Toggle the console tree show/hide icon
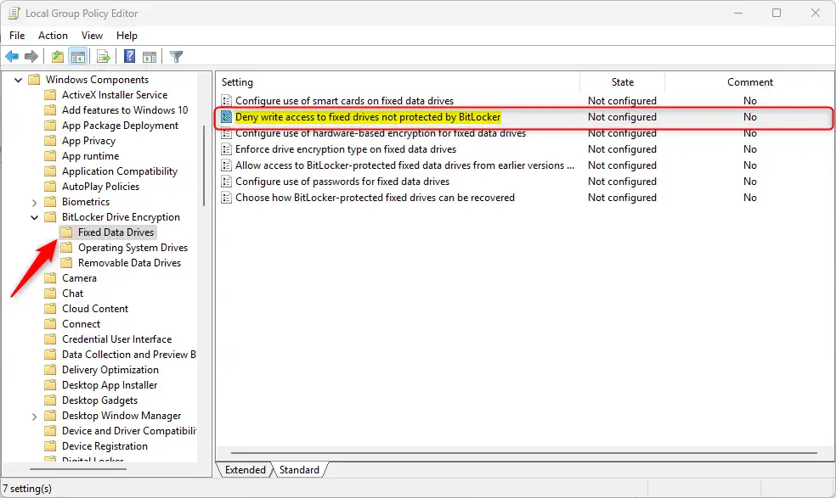Image resolution: width=836 pixels, height=498 pixels. click(x=78, y=57)
